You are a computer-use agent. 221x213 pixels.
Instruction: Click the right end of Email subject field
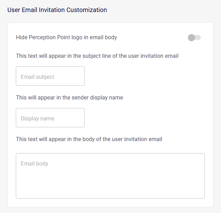80,76
